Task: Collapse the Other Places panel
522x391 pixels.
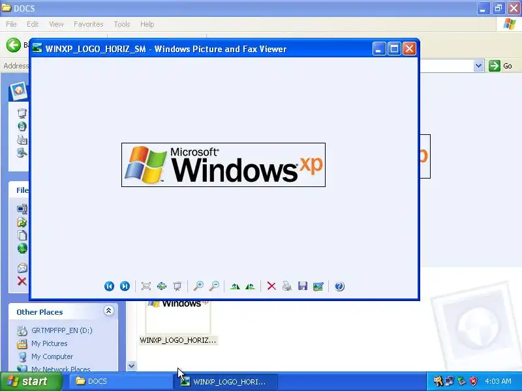Action: pyautogui.click(x=108, y=311)
